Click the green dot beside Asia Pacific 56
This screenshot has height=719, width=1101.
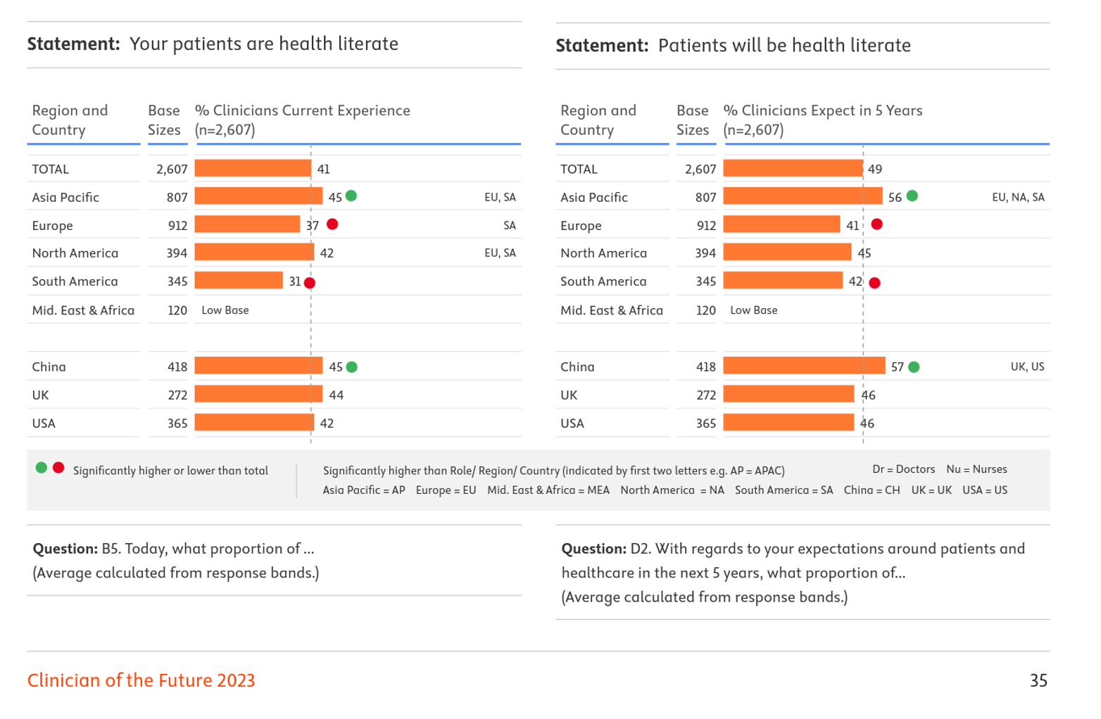(x=912, y=196)
